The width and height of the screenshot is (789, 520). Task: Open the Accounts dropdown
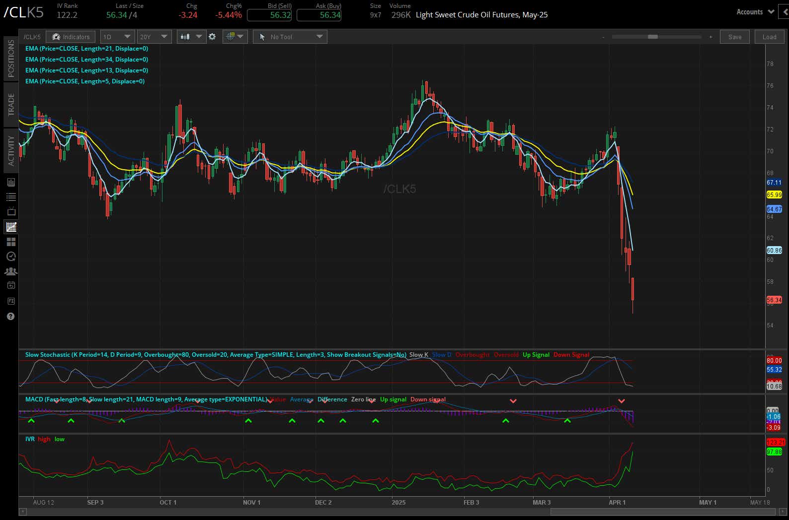click(x=755, y=12)
